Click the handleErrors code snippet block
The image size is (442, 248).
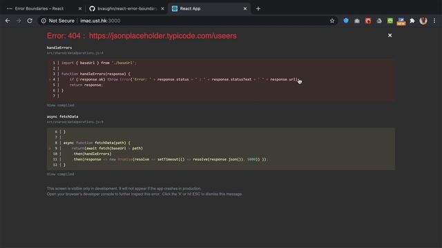coord(221,80)
